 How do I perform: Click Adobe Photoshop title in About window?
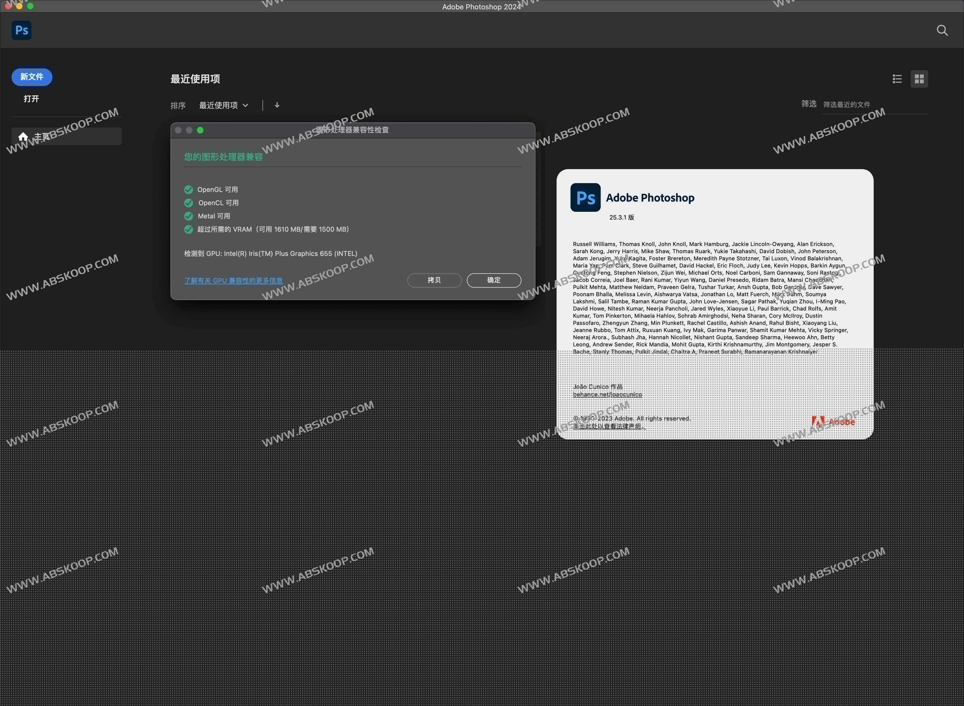650,198
